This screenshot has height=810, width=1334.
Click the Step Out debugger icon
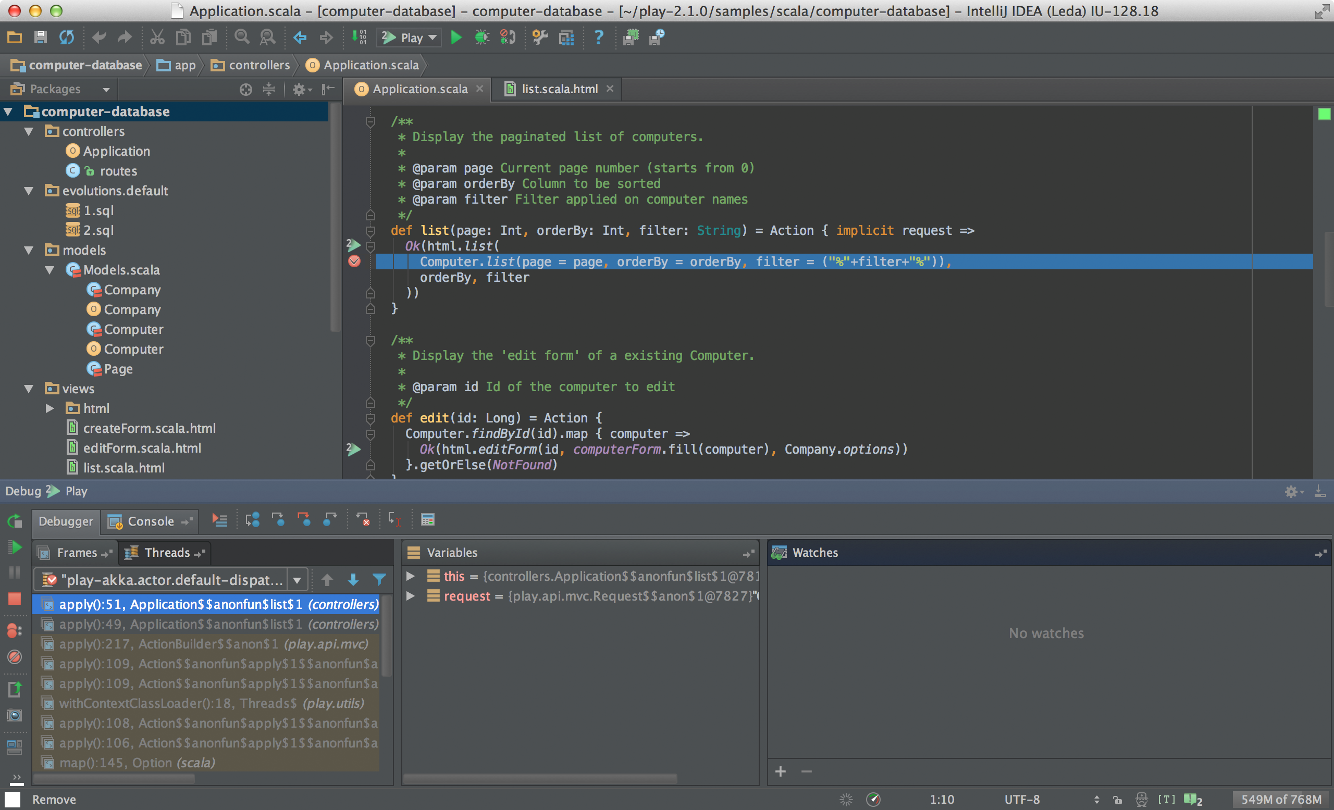point(330,520)
